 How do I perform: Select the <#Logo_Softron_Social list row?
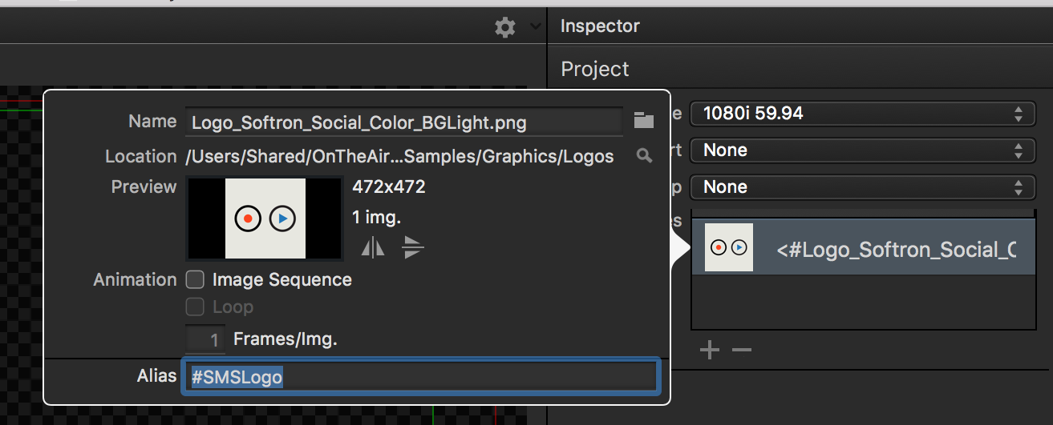(x=863, y=247)
